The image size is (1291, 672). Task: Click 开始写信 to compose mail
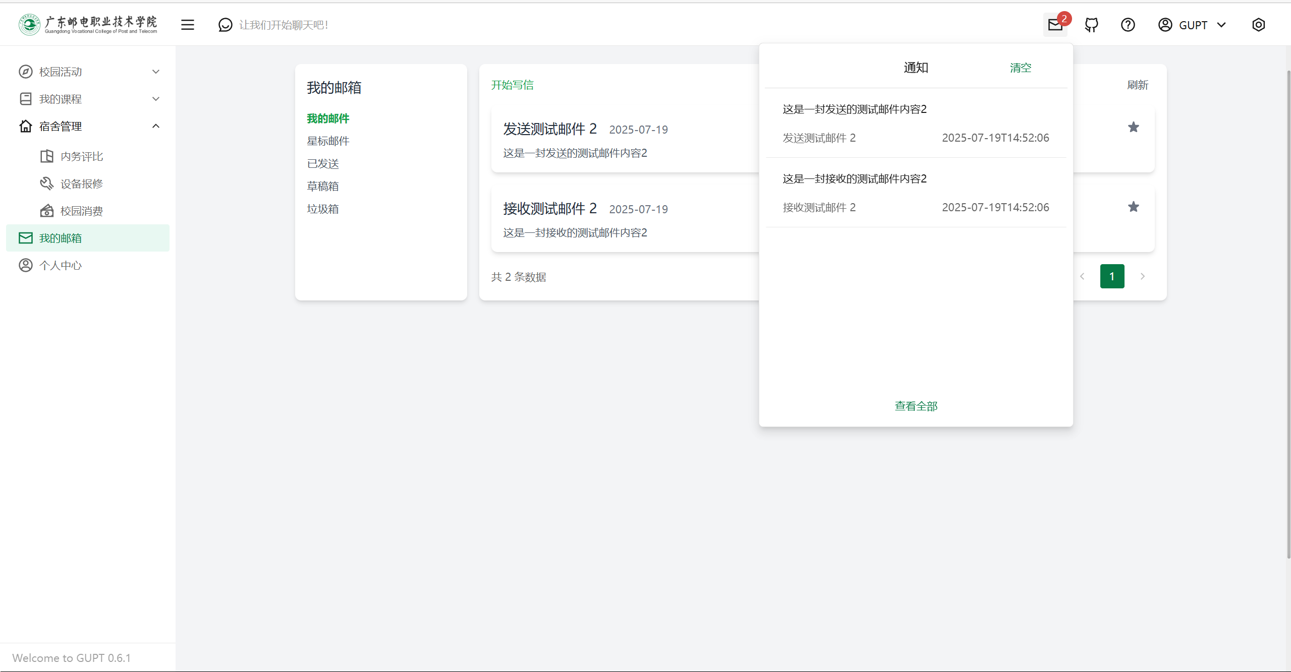[512, 85]
